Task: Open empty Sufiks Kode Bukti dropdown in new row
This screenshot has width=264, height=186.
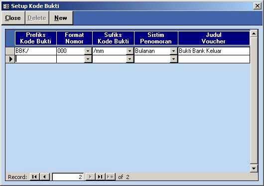Action: [x=130, y=59]
